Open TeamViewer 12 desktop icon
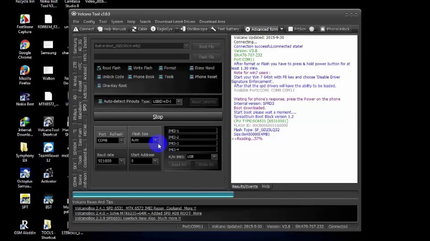Viewport: 430px width, 241px height. click(x=48, y=153)
